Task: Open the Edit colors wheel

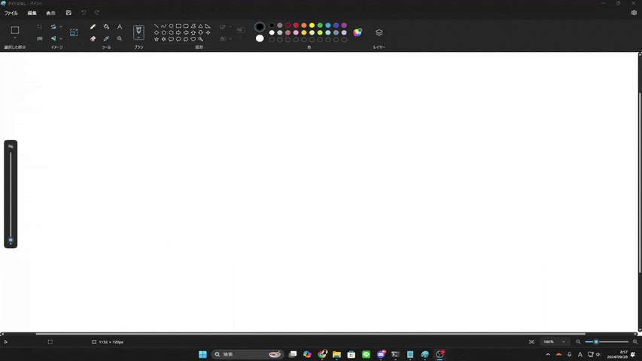Action: pos(358,33)
